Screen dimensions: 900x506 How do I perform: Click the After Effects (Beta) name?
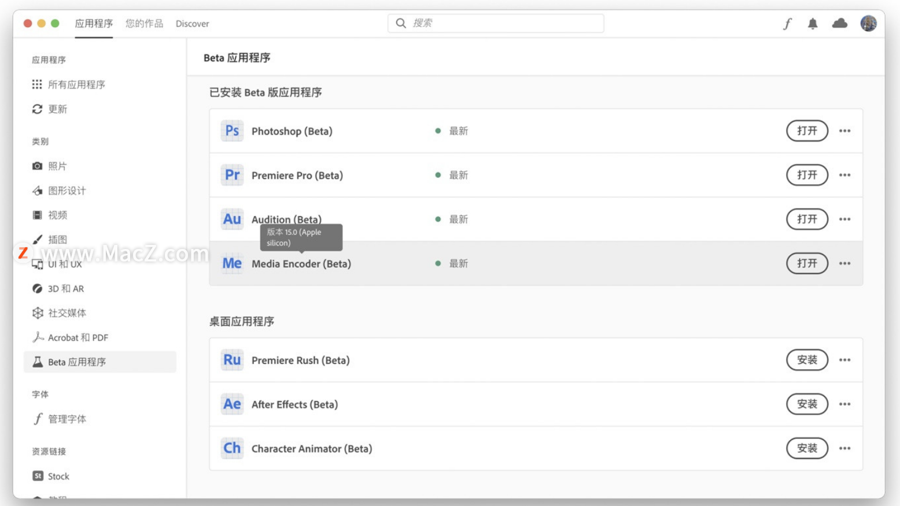pos(294,404)
